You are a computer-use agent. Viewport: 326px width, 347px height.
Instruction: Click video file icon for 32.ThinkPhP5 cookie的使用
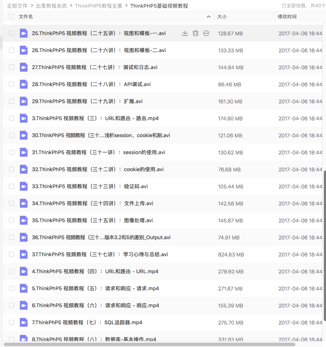coord(24,169)
